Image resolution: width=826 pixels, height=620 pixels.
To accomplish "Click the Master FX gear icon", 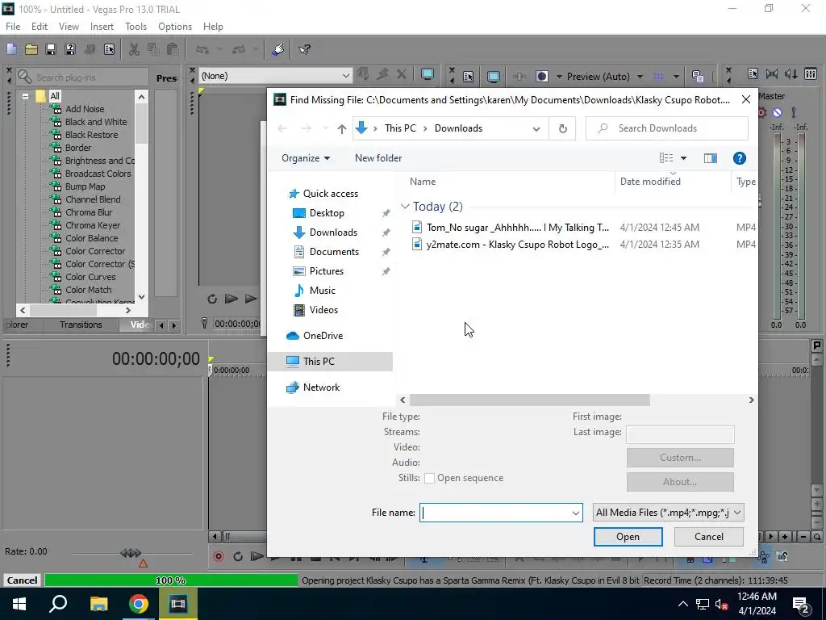I will click(762, 112).
